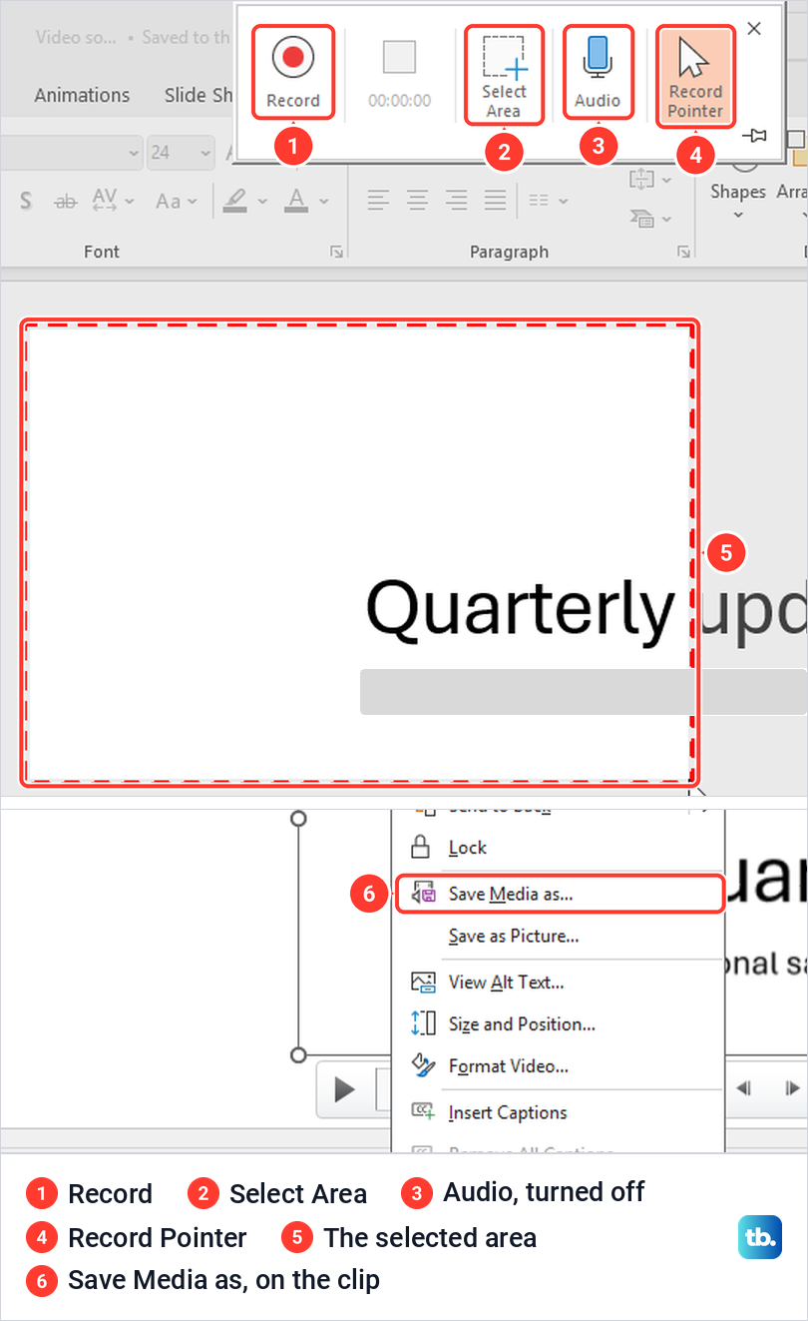Choose Select Area in recording dock
The image size is (808, 1321).
[504, 75]
